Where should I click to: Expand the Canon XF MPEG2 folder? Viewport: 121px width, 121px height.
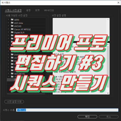(x=8, y=29)
